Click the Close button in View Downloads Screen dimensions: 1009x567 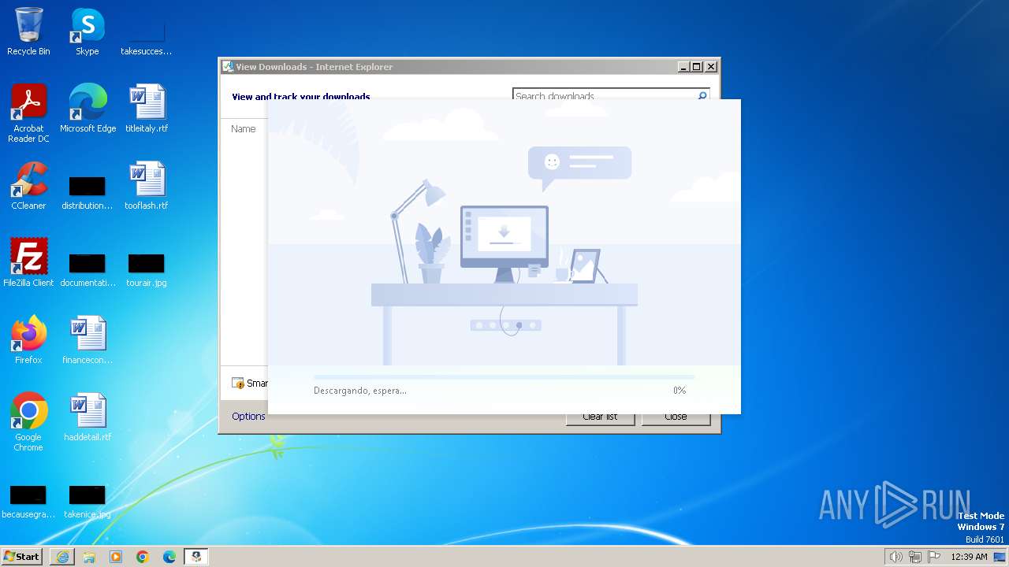click(676, 417)
